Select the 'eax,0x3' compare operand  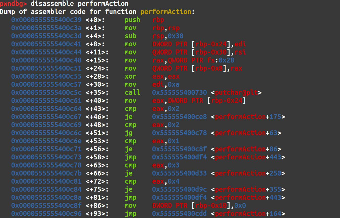166,165
